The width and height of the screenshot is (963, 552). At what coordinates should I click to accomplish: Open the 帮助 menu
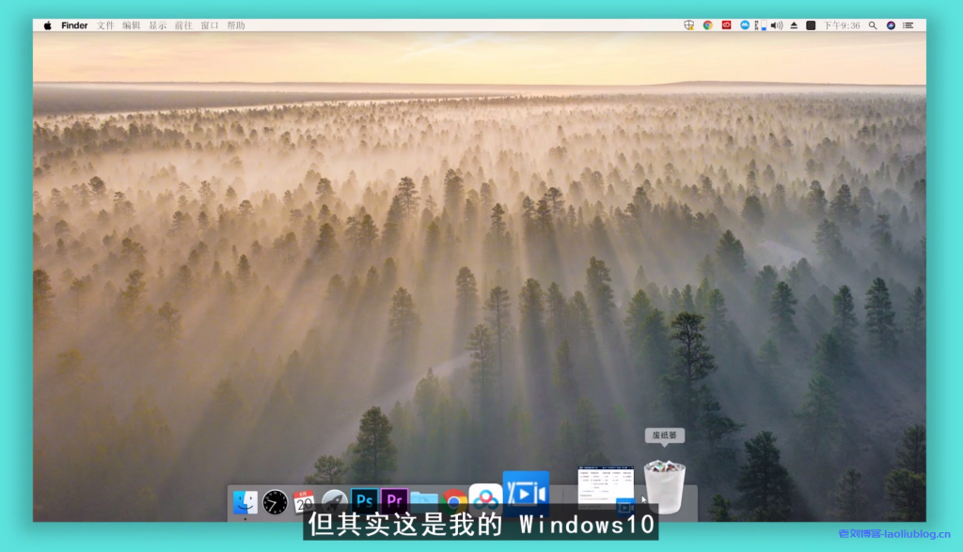coord(237,24)
